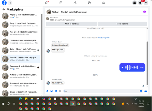Open Biggie's conversation

21,93
